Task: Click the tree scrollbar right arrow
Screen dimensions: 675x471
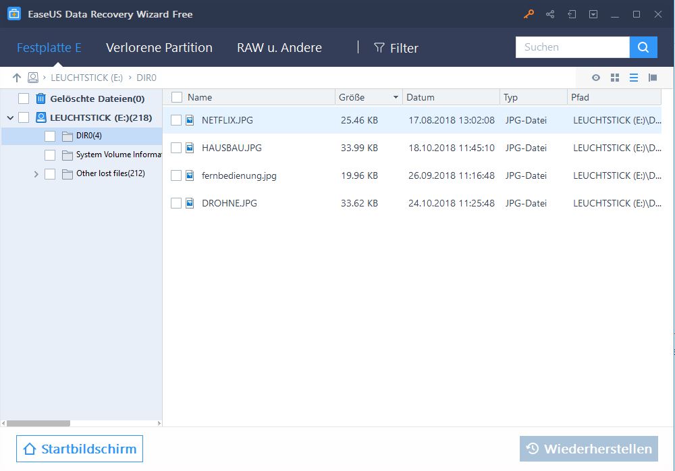Action: point(159,423)
